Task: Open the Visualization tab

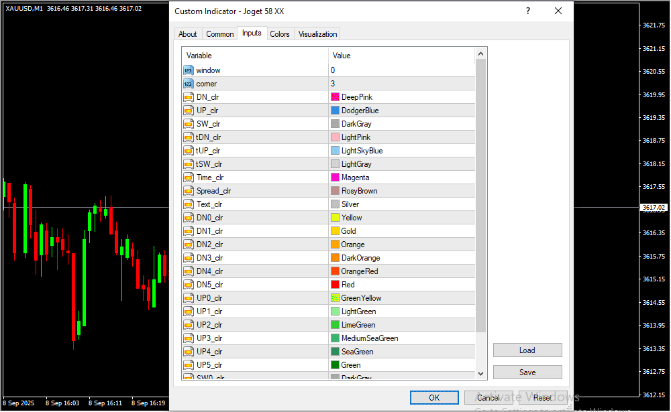Action: tap(318, 34)
